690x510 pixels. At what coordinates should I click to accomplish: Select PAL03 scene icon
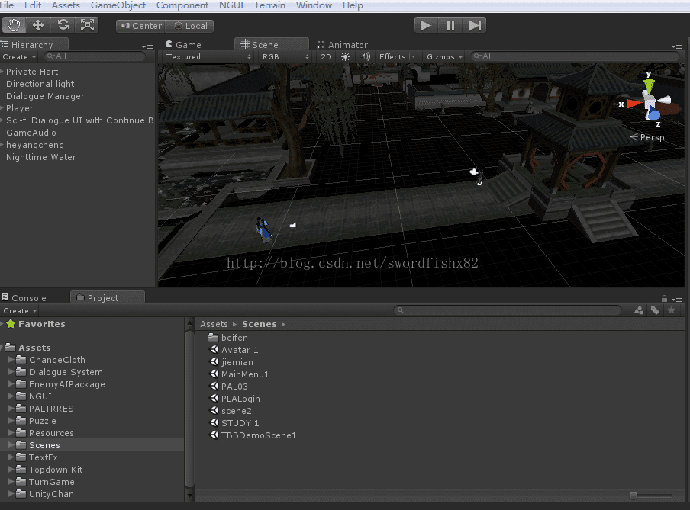(x=214, y=386)
